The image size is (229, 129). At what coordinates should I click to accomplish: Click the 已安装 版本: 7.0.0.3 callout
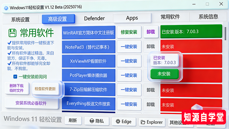(x=165, y=60)
